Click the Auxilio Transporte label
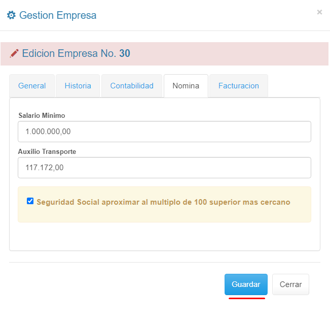 [x=47, y=151]
